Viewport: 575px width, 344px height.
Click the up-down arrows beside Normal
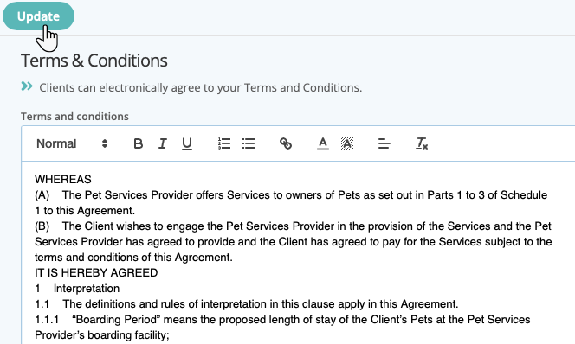pyautogui.click(x=105, y=143)
